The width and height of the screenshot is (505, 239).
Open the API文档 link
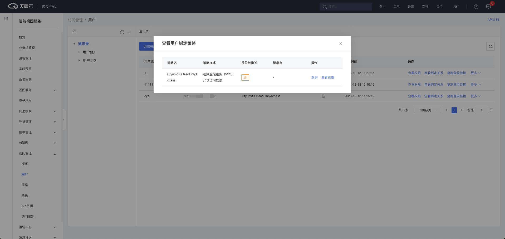click(x=493, y=20)
